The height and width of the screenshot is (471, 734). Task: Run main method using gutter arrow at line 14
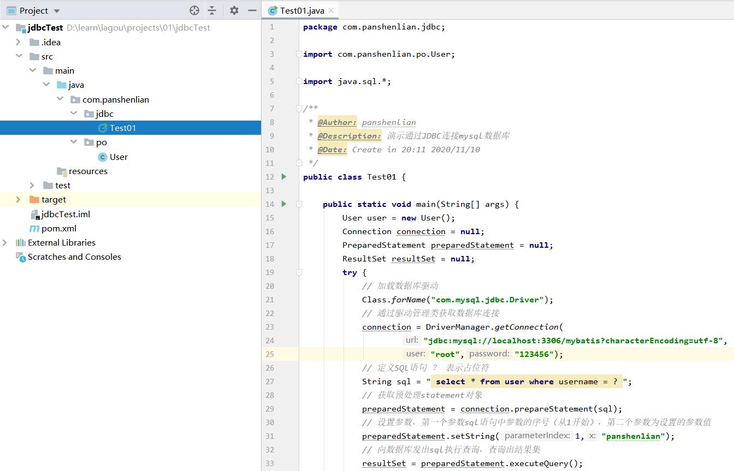coord(283,204)
